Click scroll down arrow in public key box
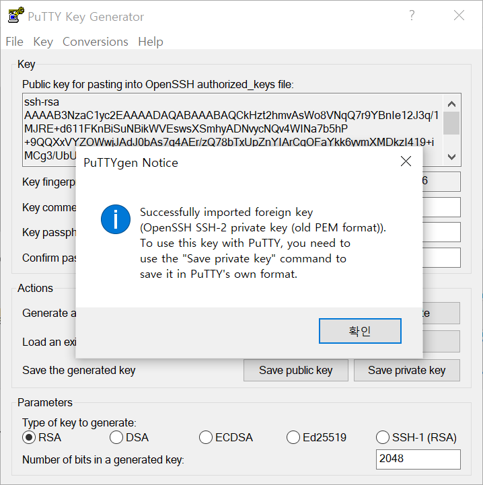 point(452,157)
